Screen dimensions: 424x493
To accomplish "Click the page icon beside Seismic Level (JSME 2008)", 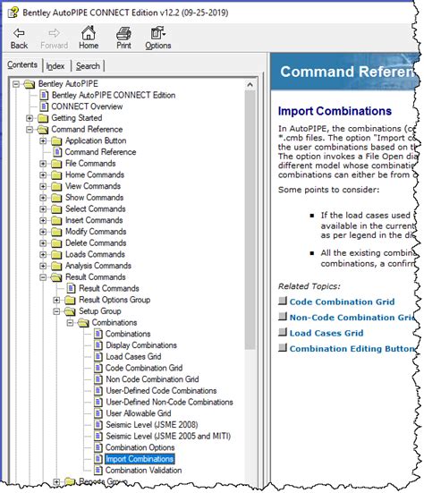I will pyautogui.click(x=98, y=425).
